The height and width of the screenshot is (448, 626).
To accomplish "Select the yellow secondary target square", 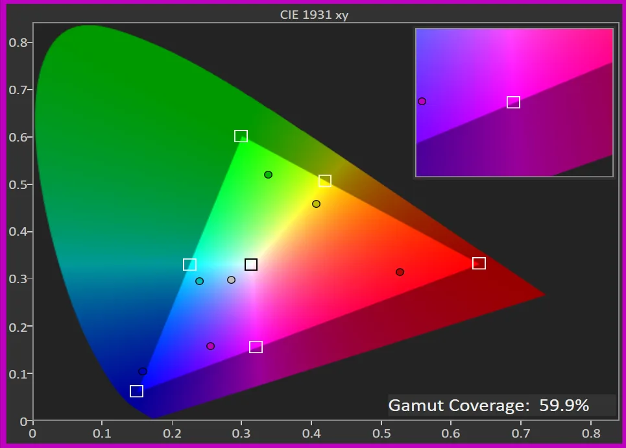I will pos(325,180).
